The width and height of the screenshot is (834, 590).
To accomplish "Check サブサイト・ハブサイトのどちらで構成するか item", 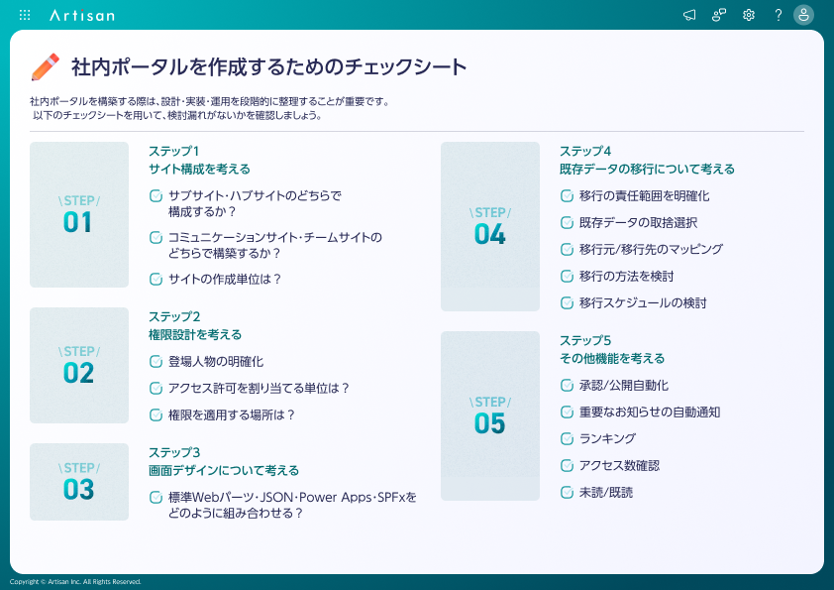I will [156, 196].
